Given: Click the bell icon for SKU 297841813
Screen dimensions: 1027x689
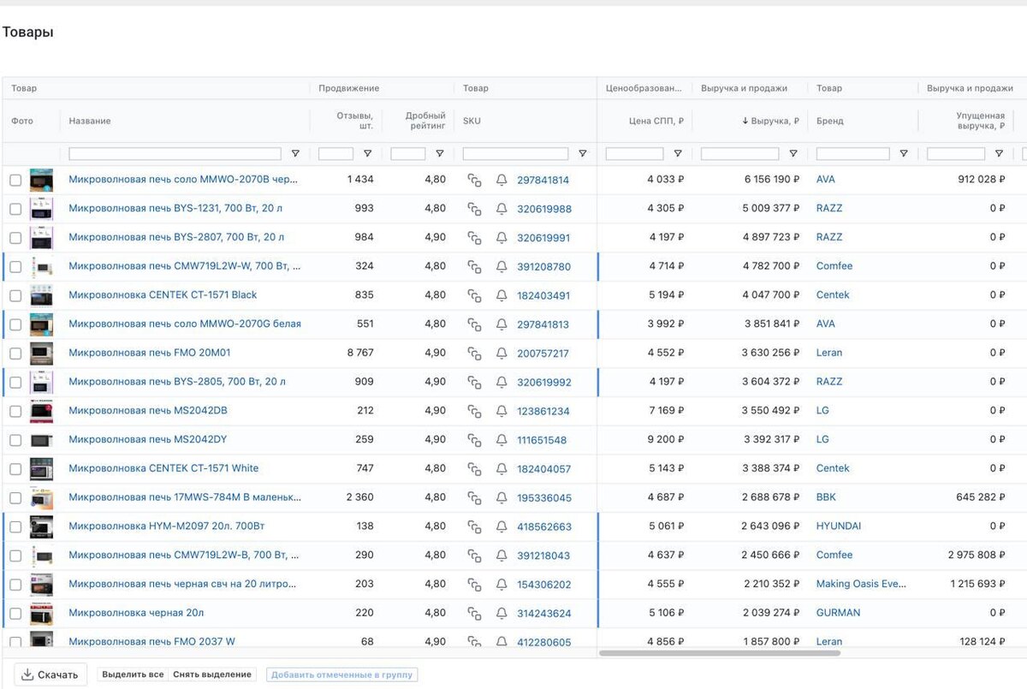Looking at the screenshot, I should point(502,324).
